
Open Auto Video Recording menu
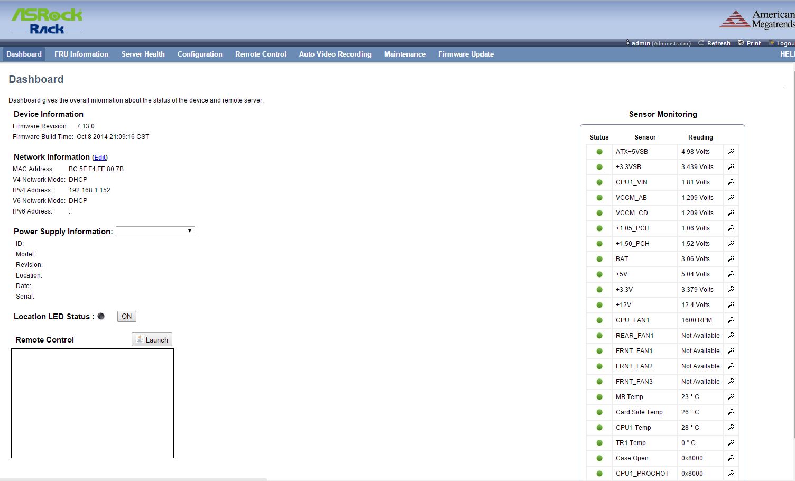click(x=335, y=54)
